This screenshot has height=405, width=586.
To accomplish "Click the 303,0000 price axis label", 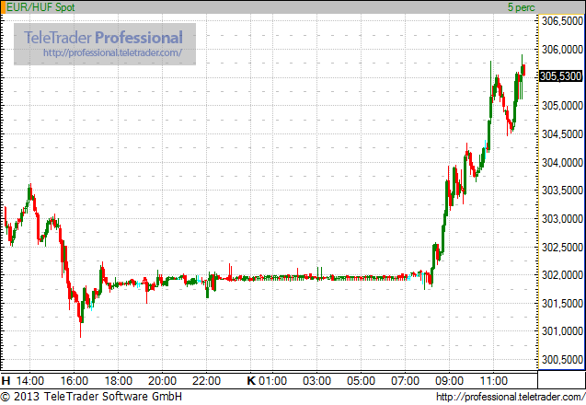I will (562, 219).
